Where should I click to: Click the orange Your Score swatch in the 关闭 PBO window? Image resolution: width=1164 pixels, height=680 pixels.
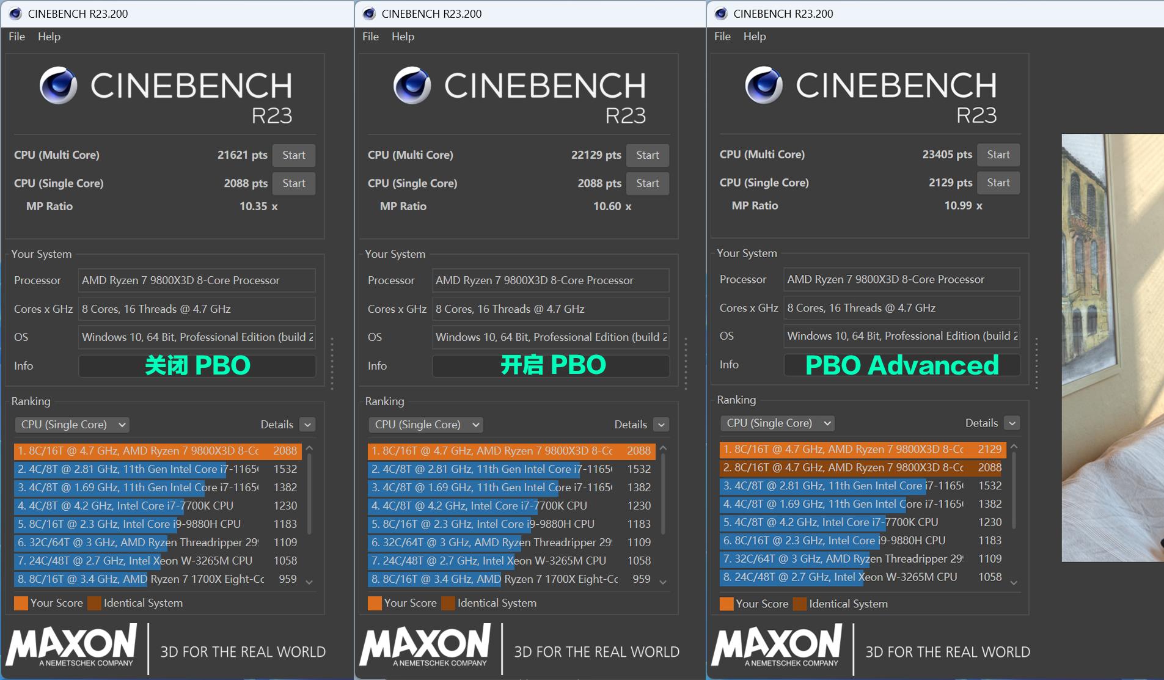(x=21, y=604)
